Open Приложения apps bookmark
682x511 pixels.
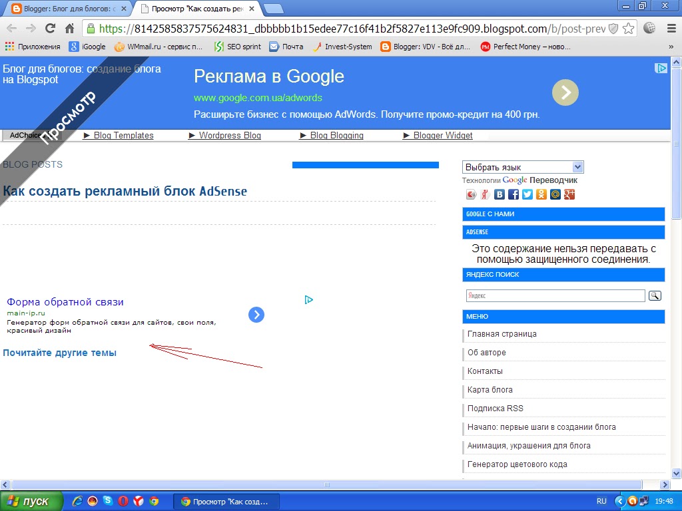33,47
